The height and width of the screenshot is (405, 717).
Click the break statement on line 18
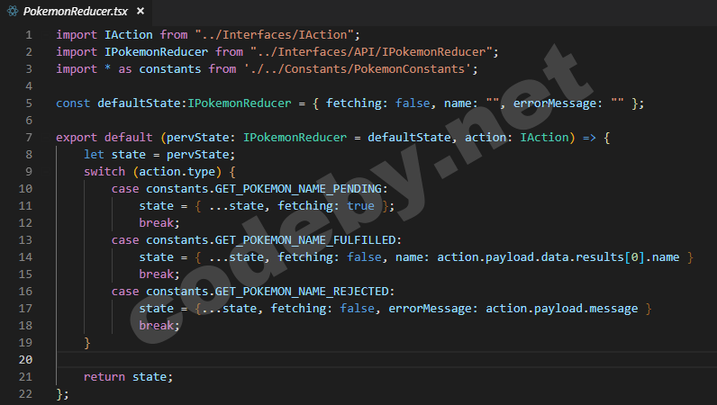point(159,326)
